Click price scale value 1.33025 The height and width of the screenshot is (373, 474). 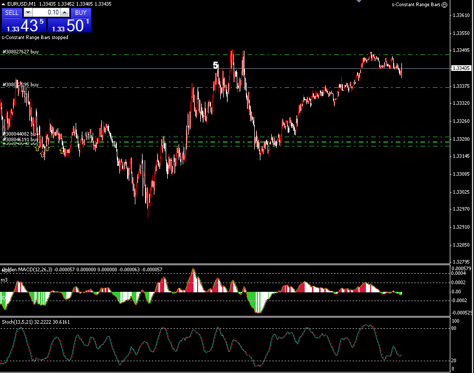point(461,192)
